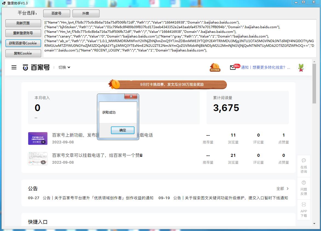The width and height of the screenshot is (321, 231).
Task: Click the page's vertical scrollbar thumb
Action: tap(314, 83)
